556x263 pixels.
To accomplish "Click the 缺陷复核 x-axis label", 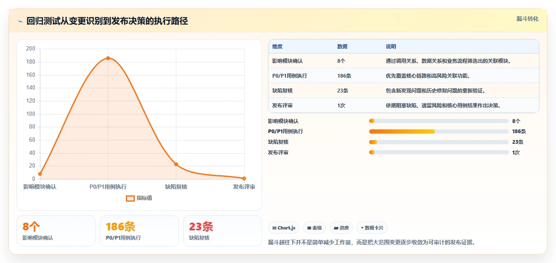I will (176, 187).
